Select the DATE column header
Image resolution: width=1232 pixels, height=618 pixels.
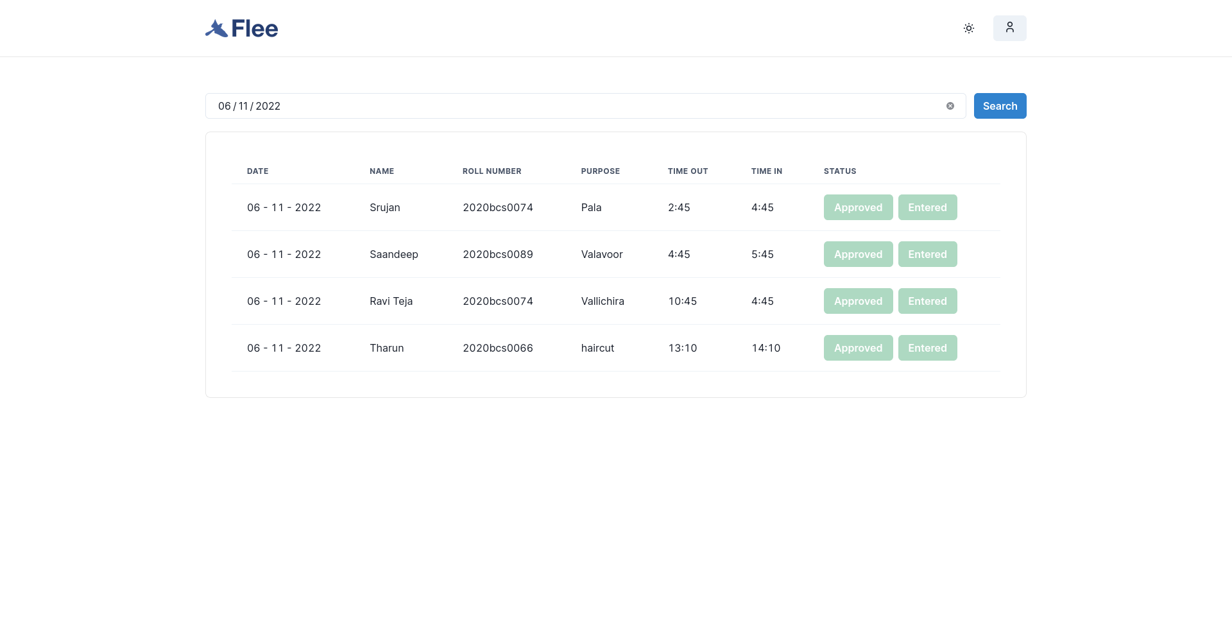coord(258,171)
